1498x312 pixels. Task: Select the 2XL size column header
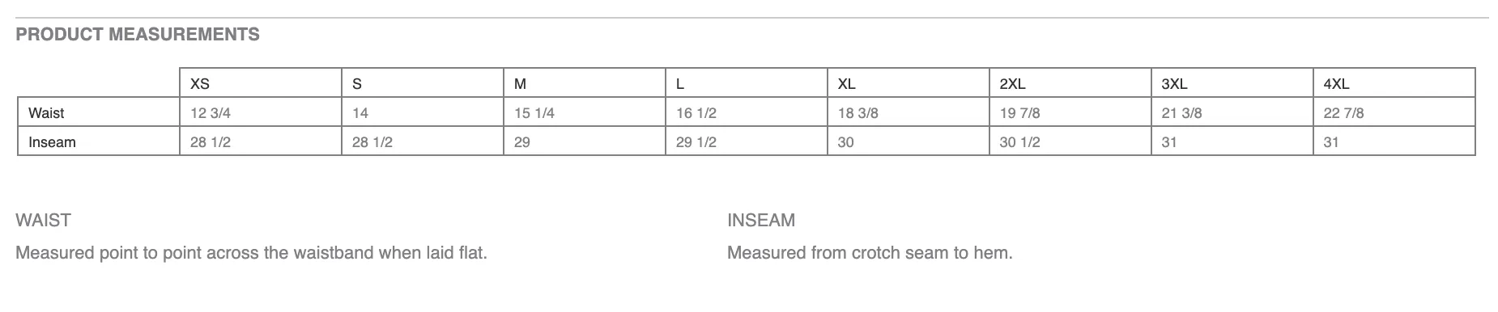tap(1070, 83)
